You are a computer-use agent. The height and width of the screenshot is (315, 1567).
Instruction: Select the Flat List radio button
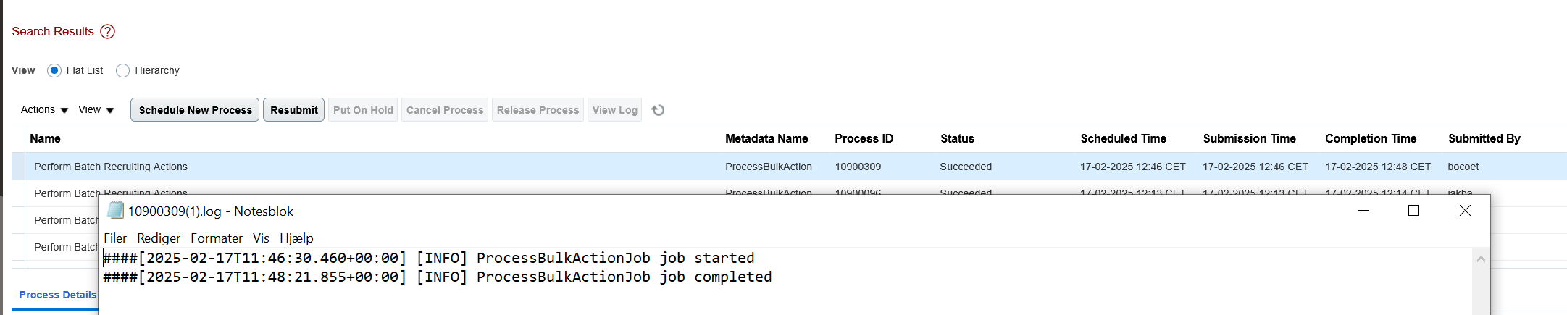pyautogui.click(x=54, y=70)
